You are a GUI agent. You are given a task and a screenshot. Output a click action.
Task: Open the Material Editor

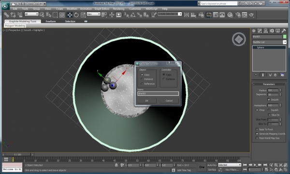pyautogui.click(x=230, y=15)
